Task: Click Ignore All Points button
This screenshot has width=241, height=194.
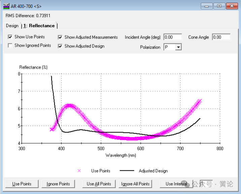Action: [x=135, y=184]
